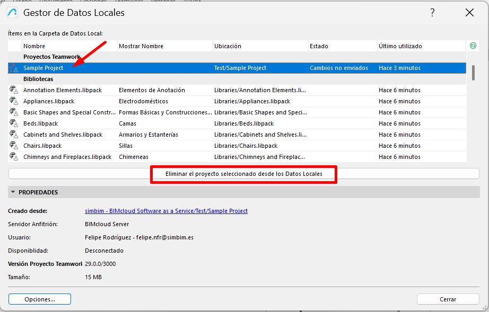Click the Cerrar button

click(448, 299)
